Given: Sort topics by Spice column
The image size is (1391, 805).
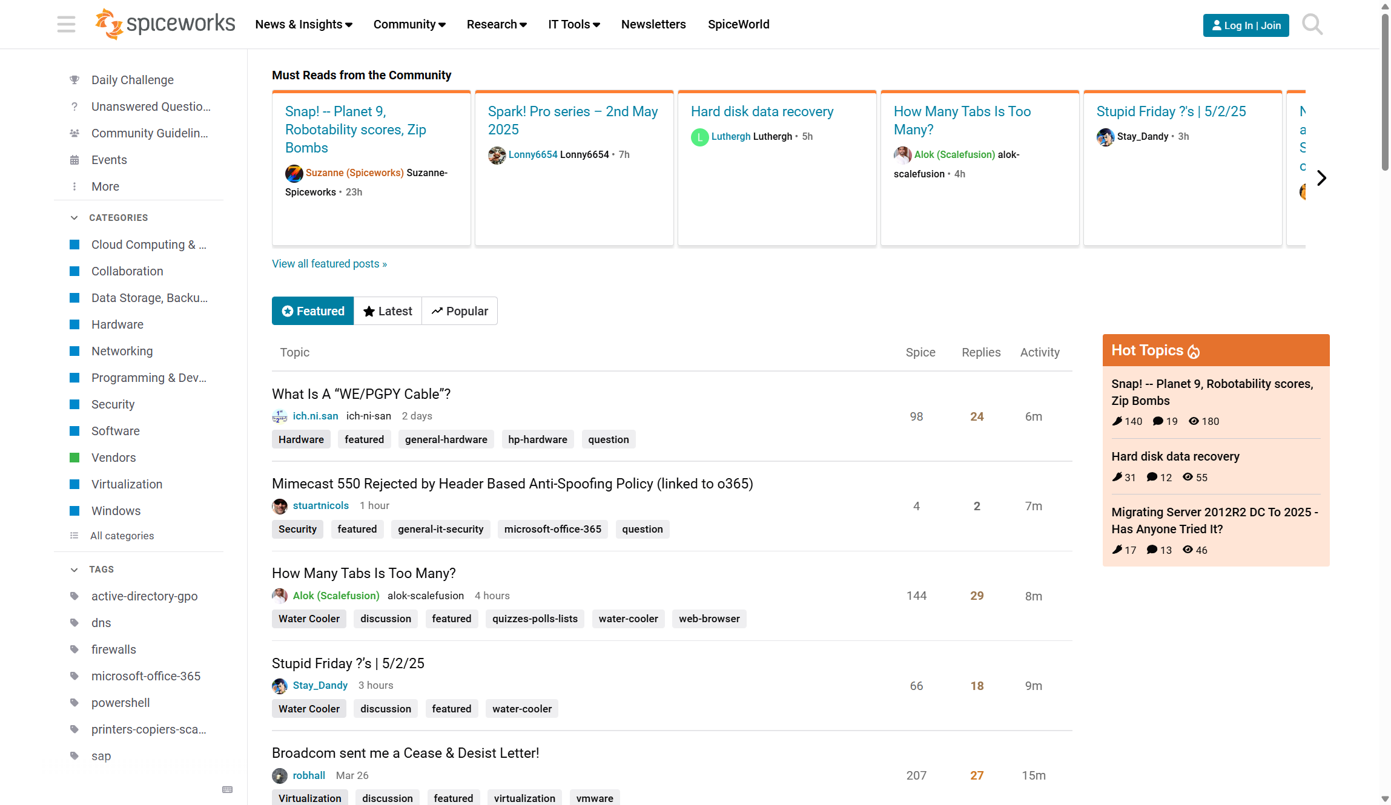Looking at the screenshot, I should (920, 352).
